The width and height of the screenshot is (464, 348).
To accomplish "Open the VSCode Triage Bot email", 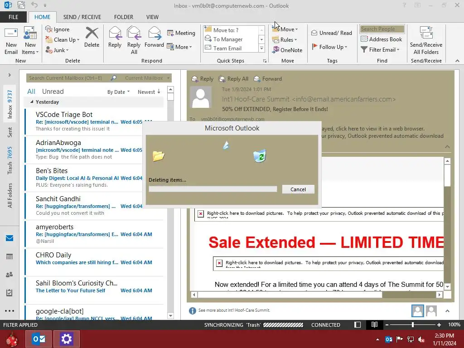I will click(94, 121).
